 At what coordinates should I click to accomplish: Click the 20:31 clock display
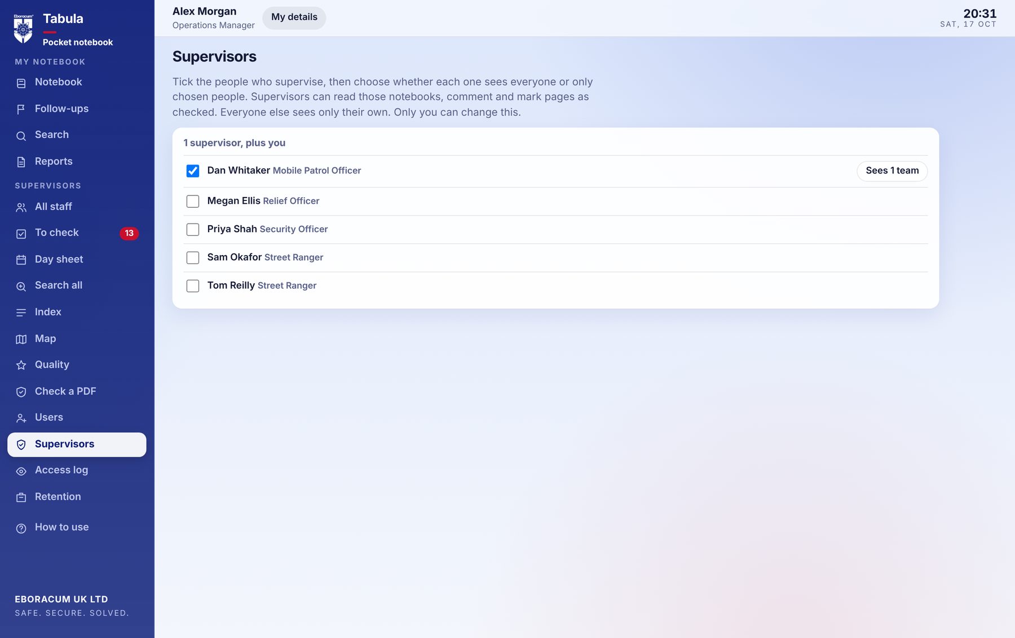click(x=979, y=14)
